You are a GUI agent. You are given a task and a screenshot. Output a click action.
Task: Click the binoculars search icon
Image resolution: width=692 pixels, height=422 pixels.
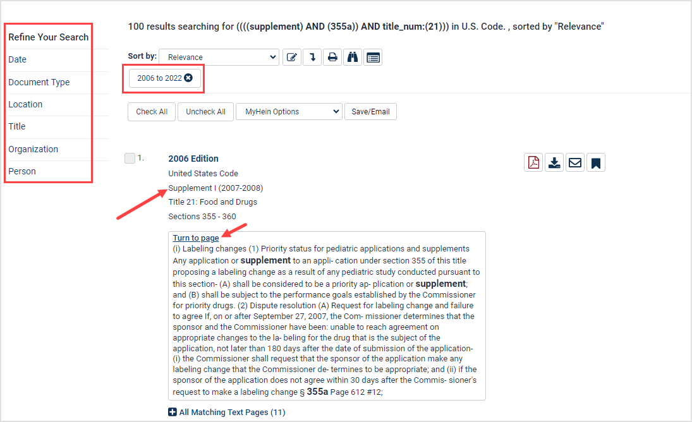[353, 57]
